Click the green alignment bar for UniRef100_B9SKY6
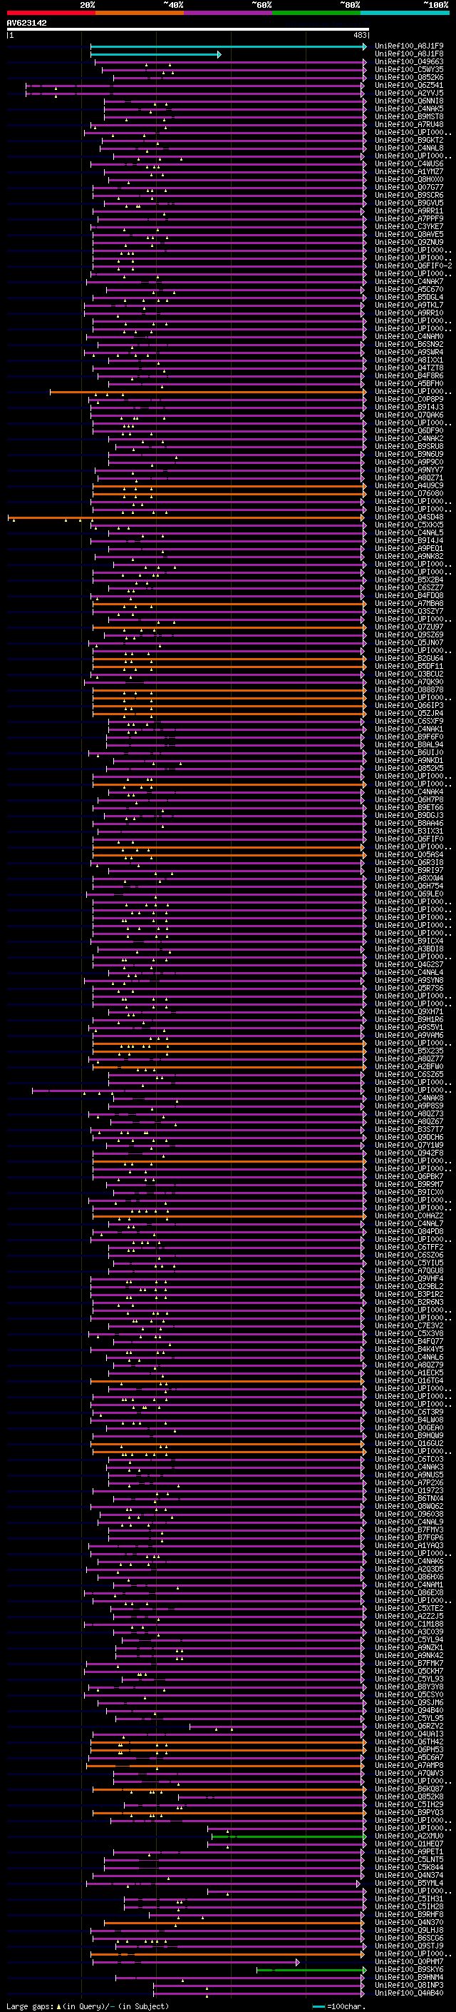Screen dimensions: 456x2012 click(x=312, y=1970)
